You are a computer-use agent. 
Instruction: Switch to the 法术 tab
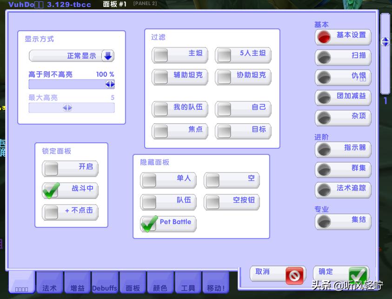click(x=49, y=287)
